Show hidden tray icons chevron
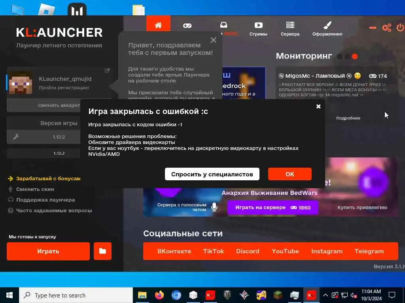The image size is (405, 303). 326,295
